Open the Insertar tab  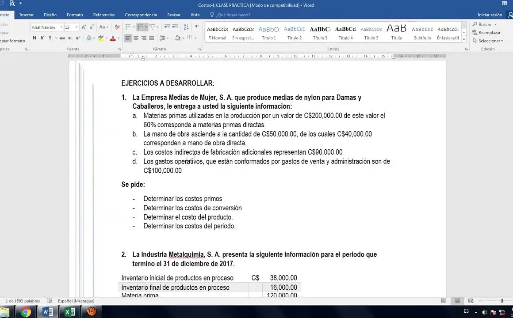coord(27,15)
